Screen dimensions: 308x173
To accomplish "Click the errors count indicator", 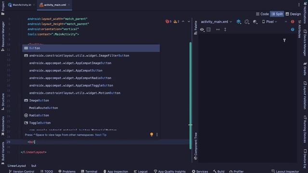I will (168, 21).
